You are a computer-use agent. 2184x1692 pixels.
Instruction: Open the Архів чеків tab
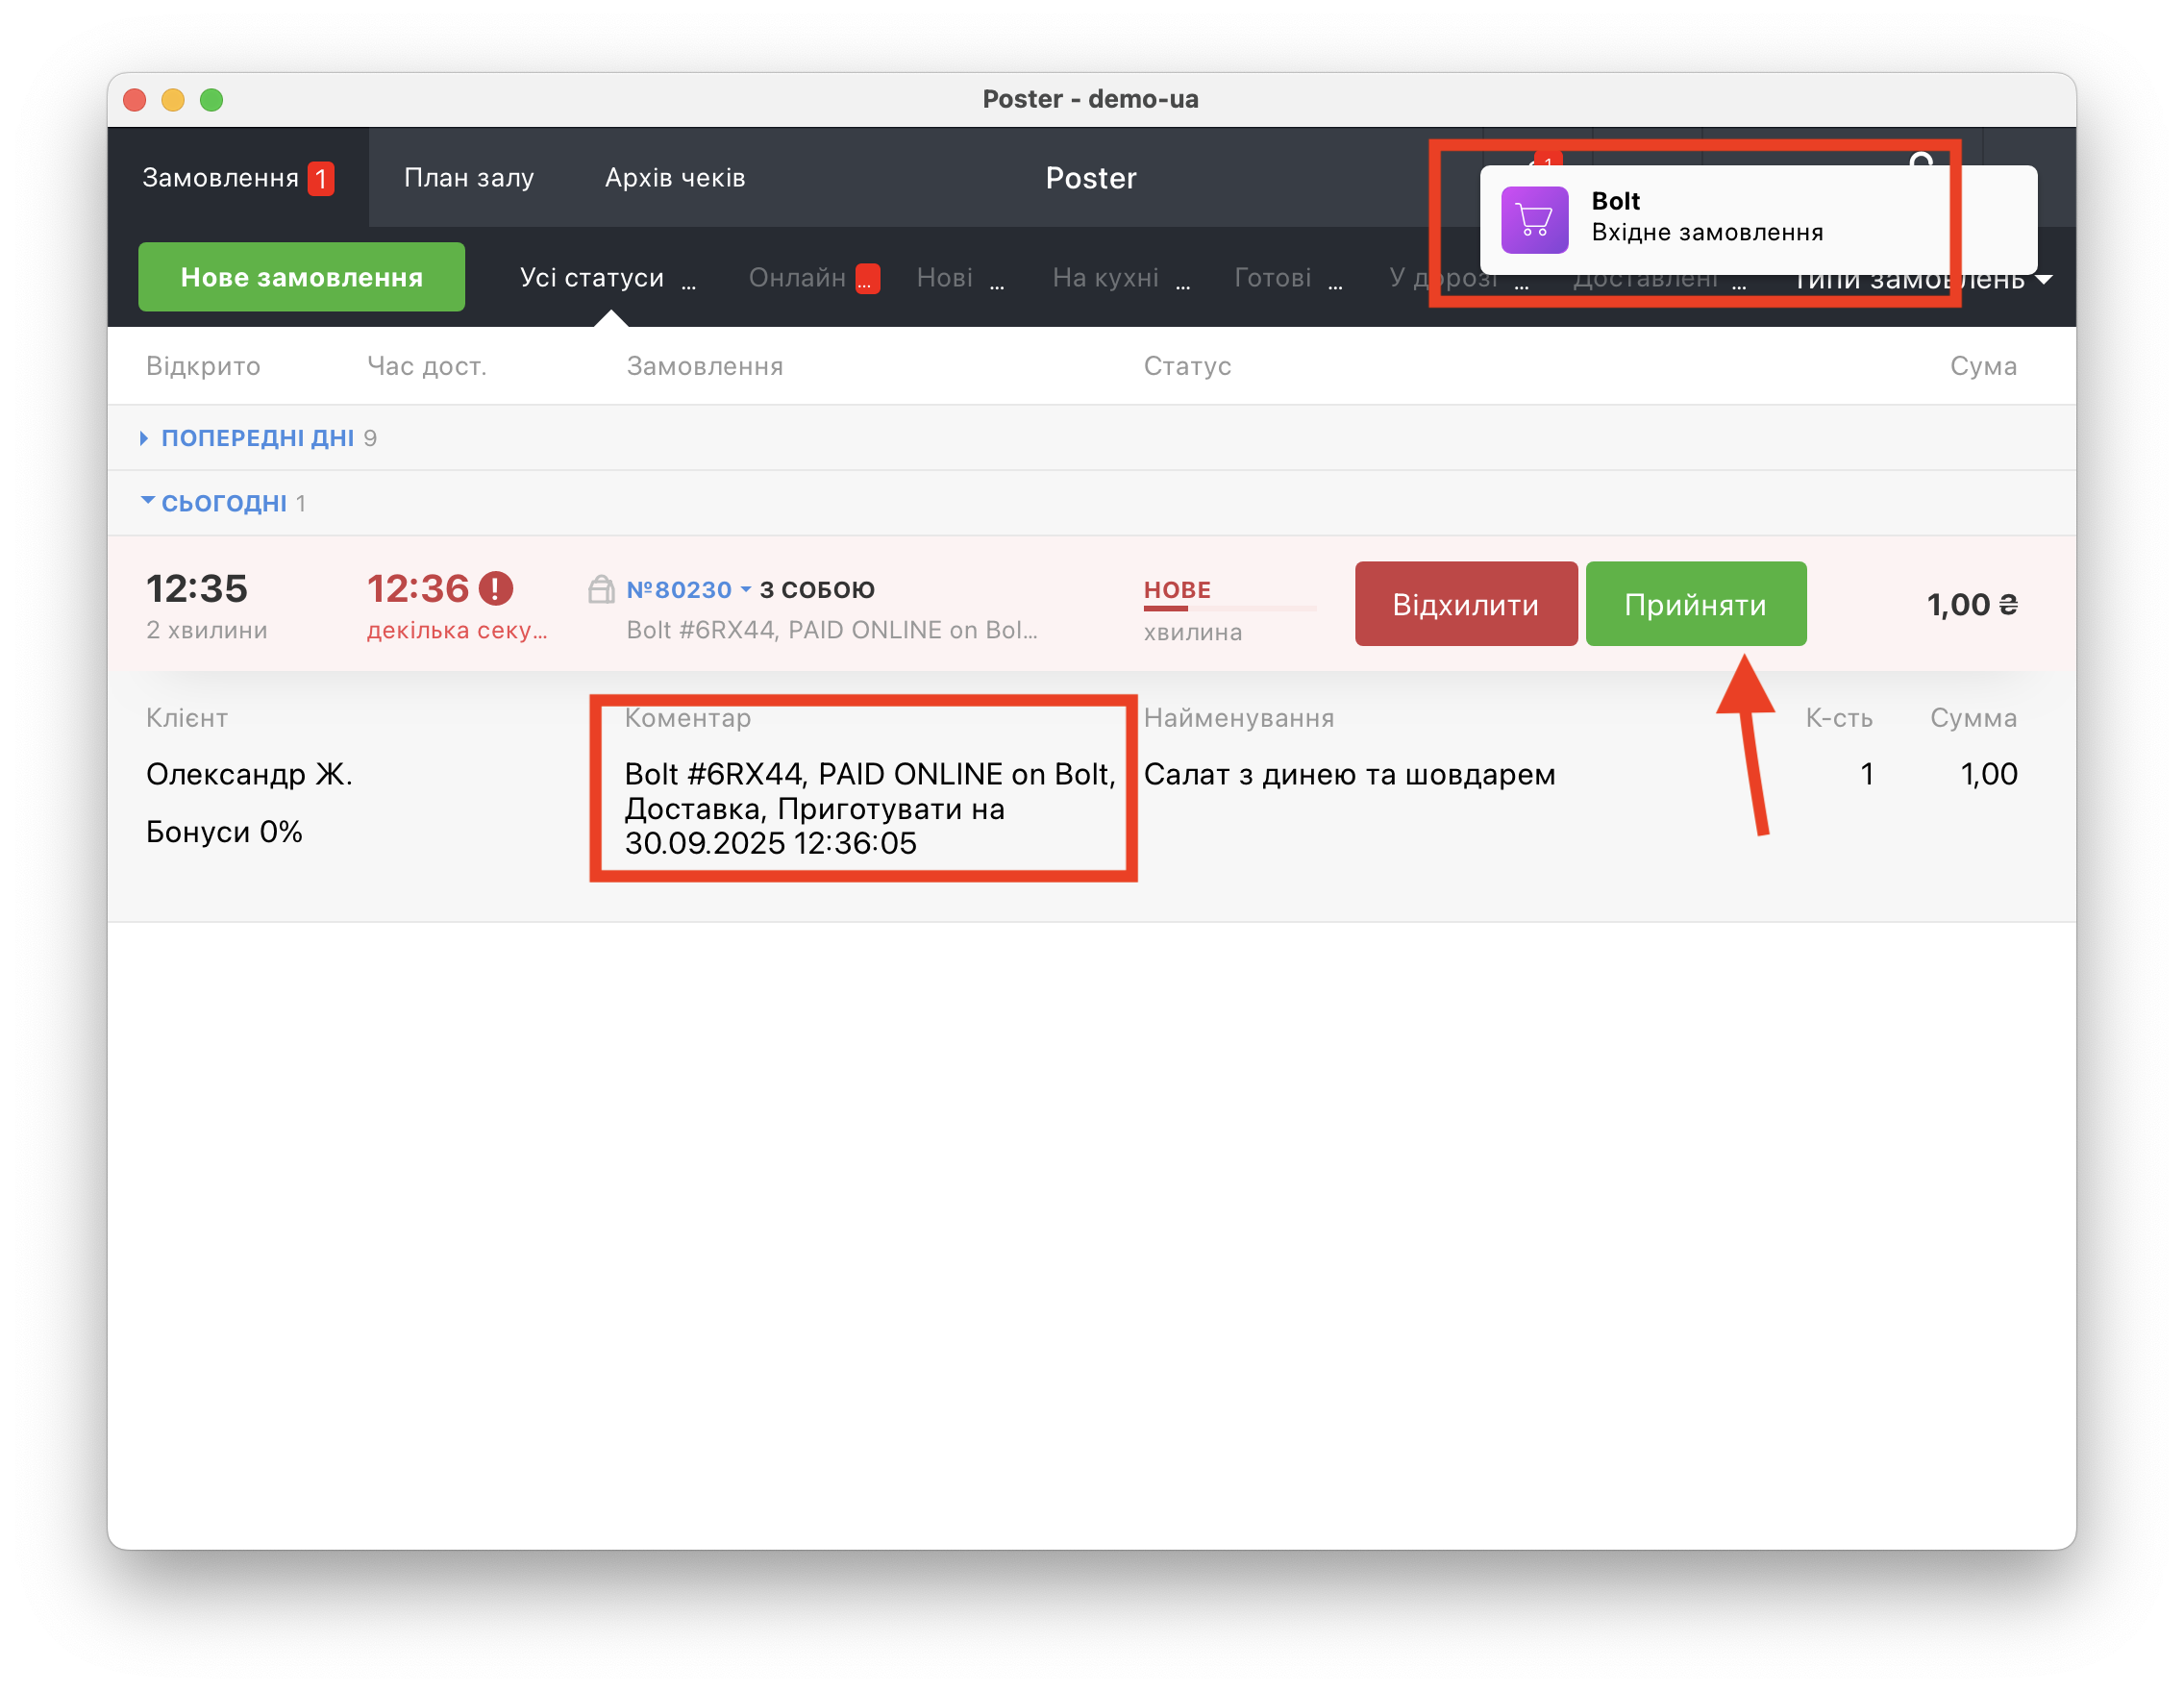(675, 178)
